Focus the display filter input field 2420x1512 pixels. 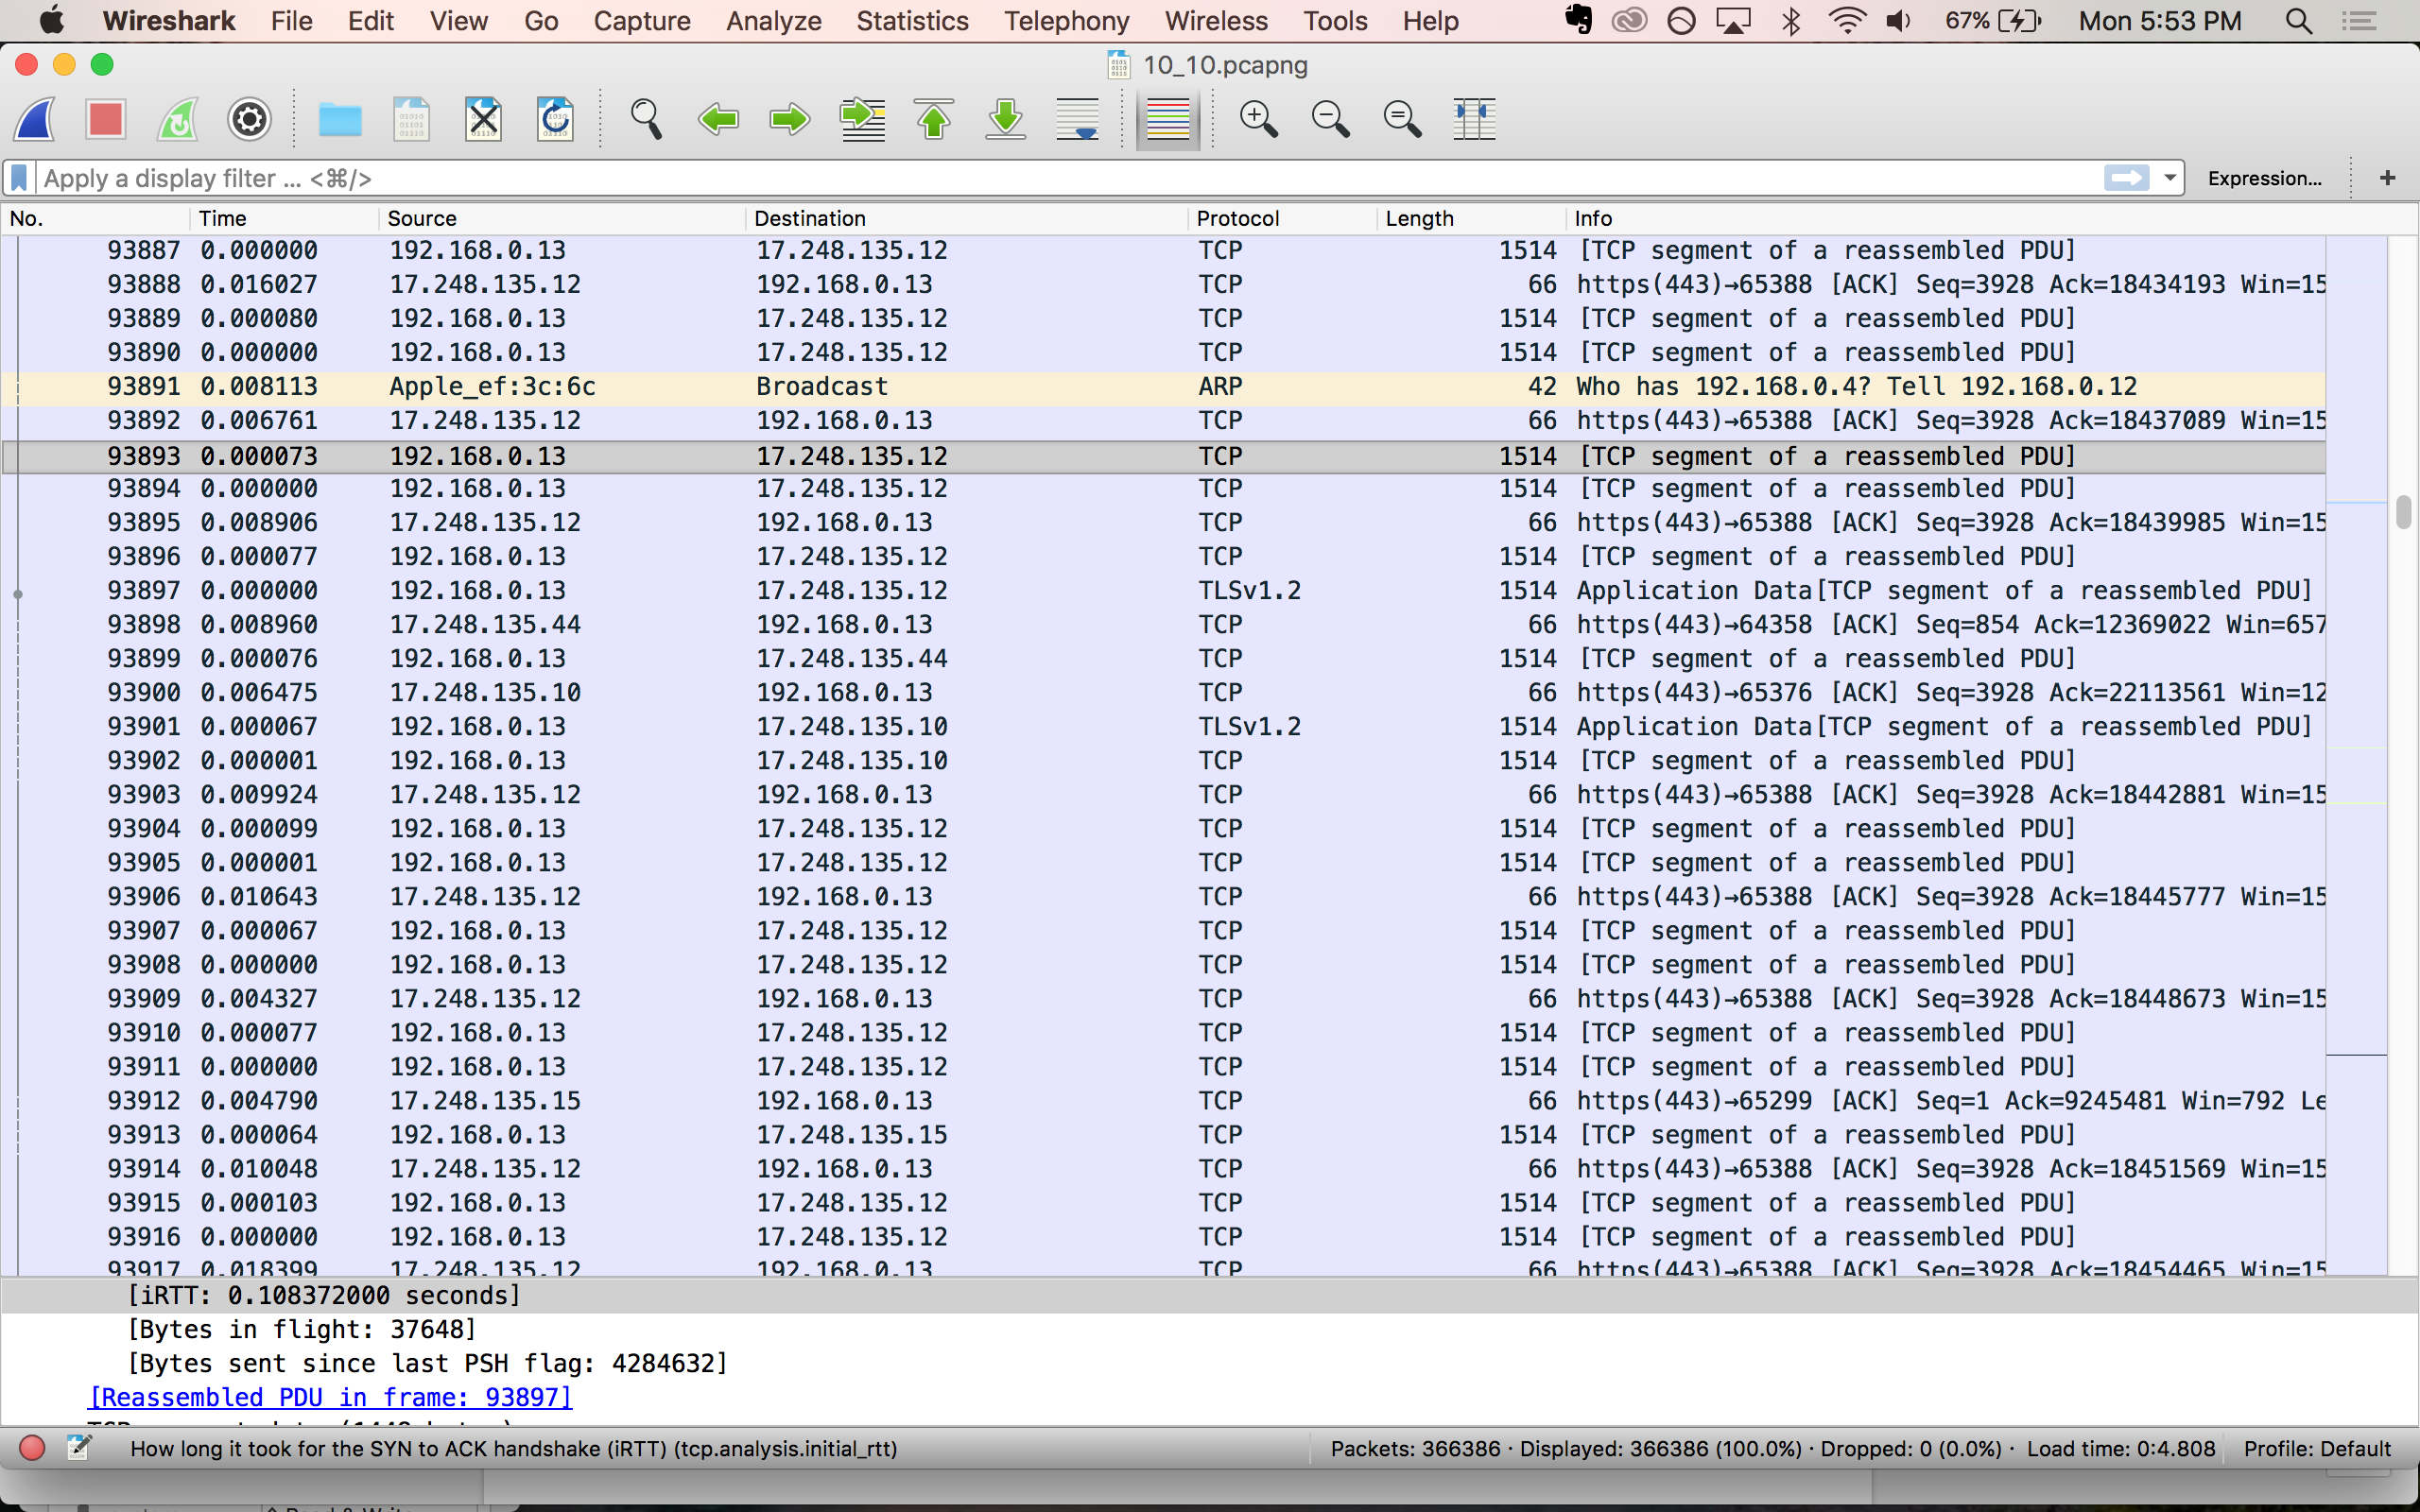click(1070, 178)
